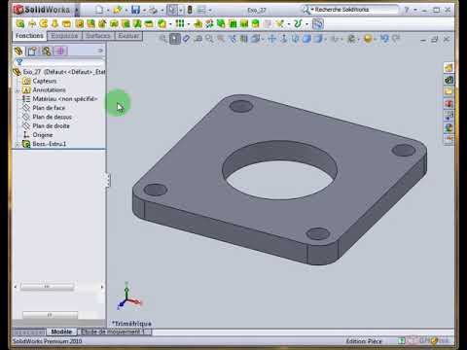Click the blue Undo arrow icon
The image size is (467, 350).
coord(384,39)
